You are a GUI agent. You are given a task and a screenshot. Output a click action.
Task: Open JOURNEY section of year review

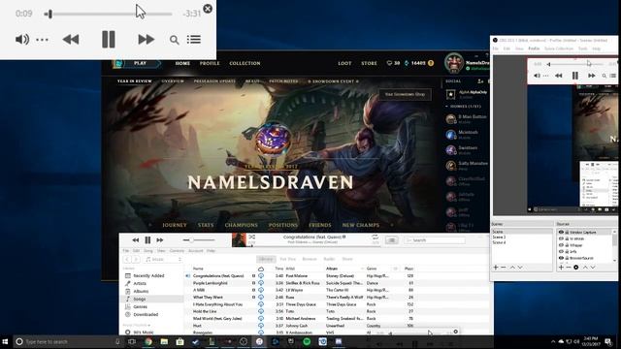[x=175, y=225]
